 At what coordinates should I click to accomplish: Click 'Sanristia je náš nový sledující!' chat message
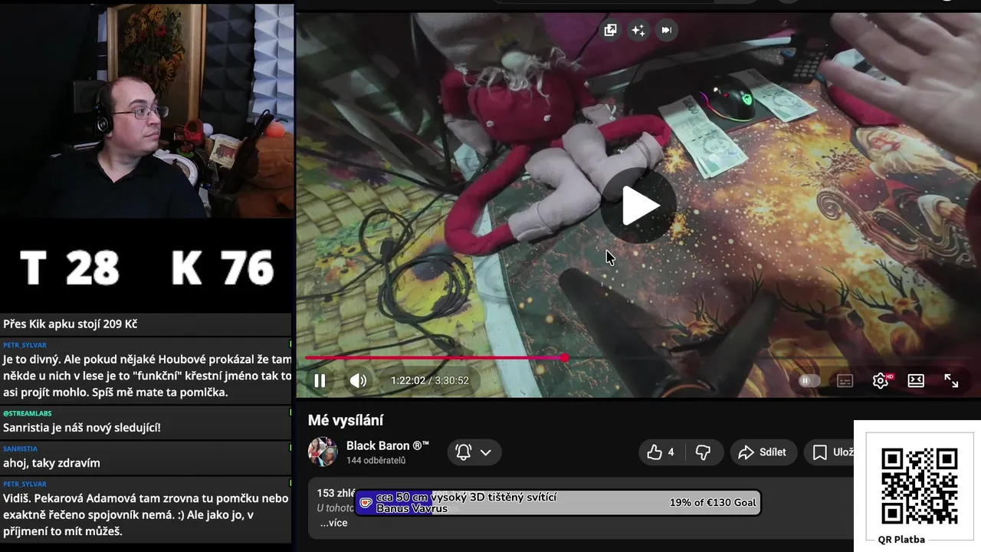pyautogui.click(x=81, y=428)
